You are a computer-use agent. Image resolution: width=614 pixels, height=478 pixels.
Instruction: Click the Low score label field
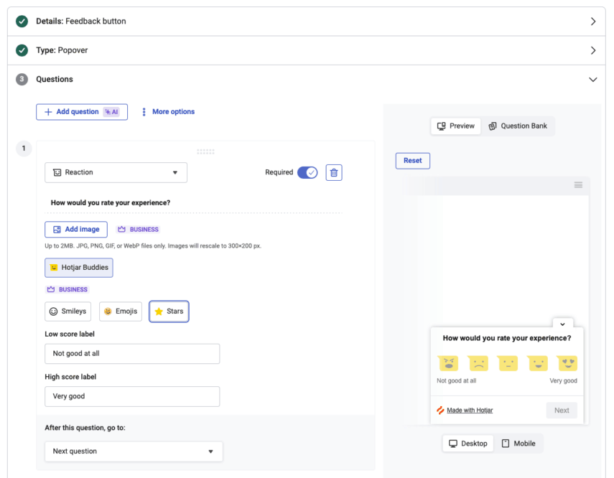point(132,354)
